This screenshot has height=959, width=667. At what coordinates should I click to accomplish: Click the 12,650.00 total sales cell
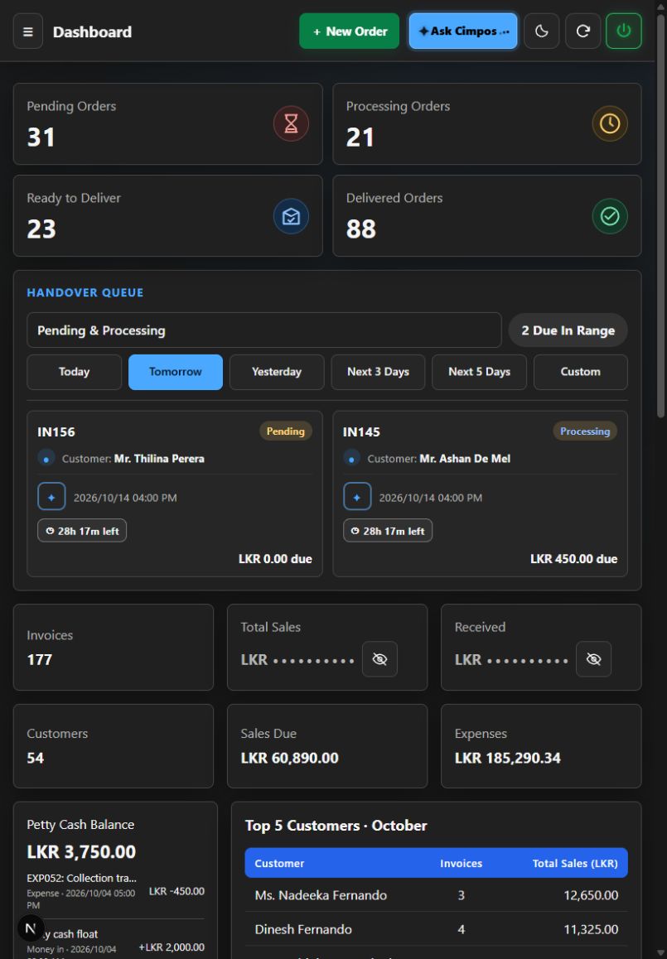(591, 895)
